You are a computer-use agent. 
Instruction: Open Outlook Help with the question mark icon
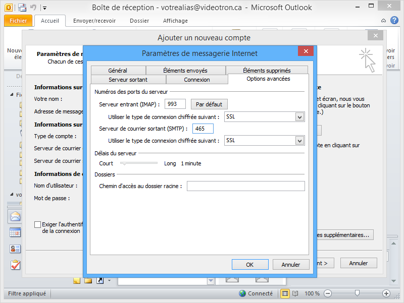[x=394, y=20]
